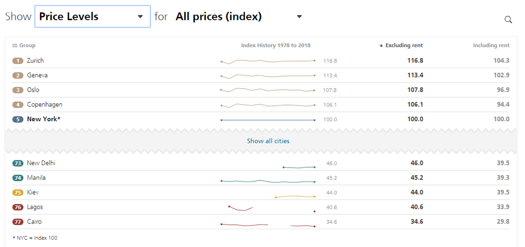Viewport: 525px width, 247px height.
Task: Select the Lagos city row name
Action: coord(35,208)
